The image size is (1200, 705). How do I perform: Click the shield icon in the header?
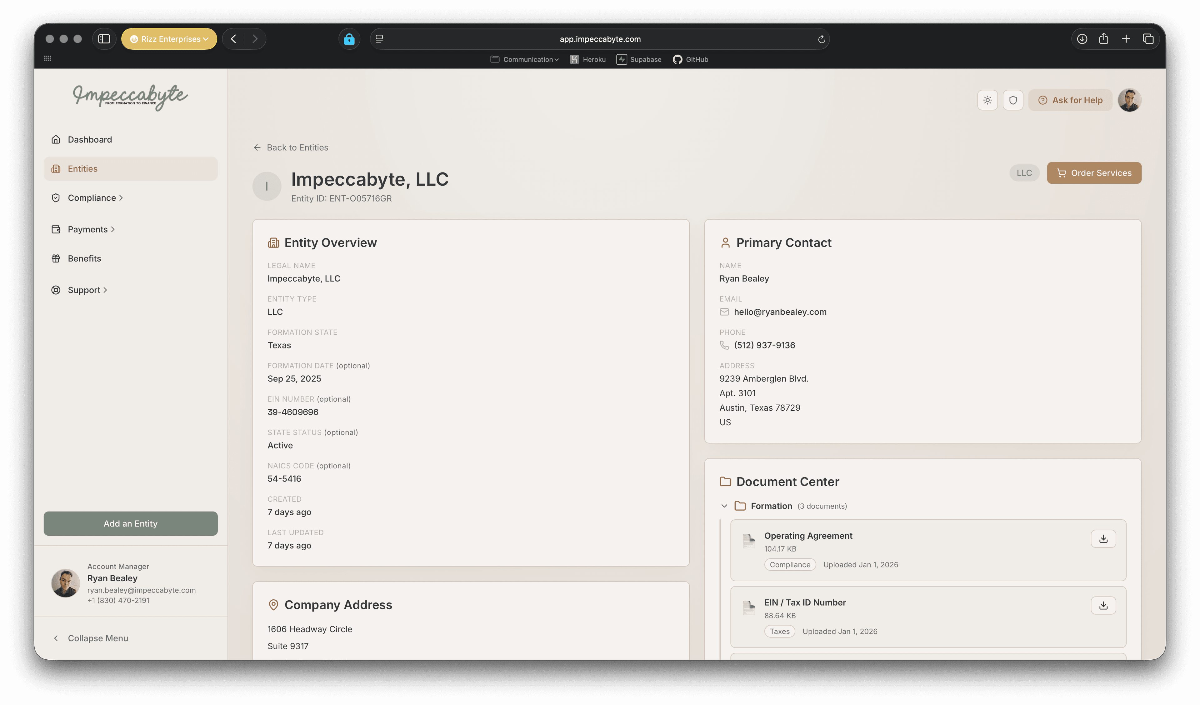[x=1012, y=100]
